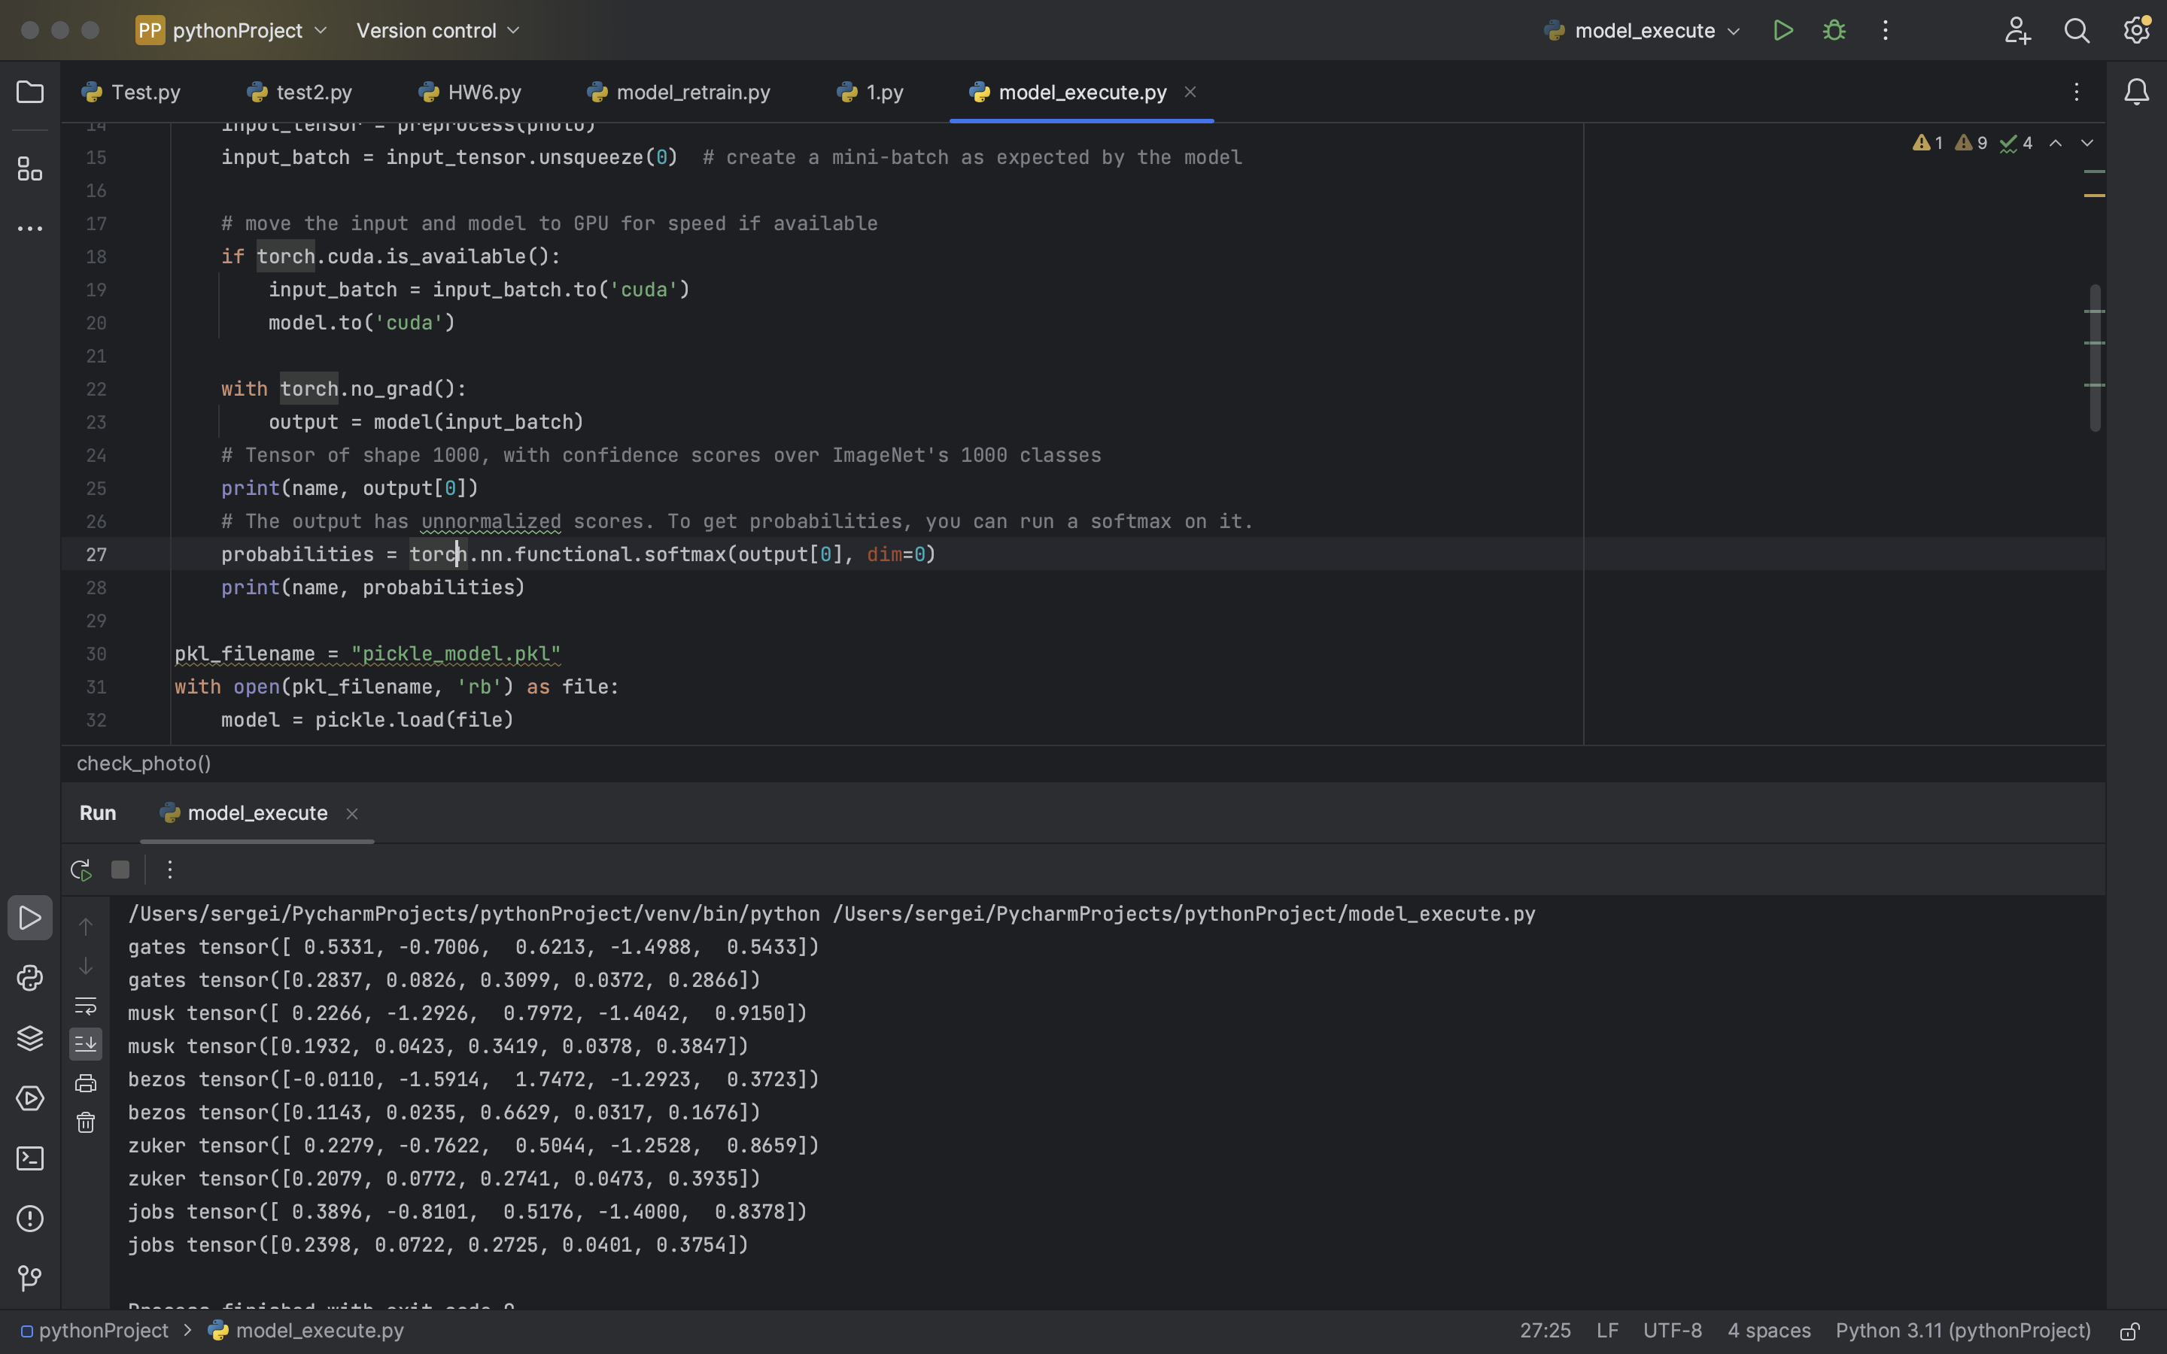Stop the running process square button
Screen dimensions: 2167x1354
120,870
